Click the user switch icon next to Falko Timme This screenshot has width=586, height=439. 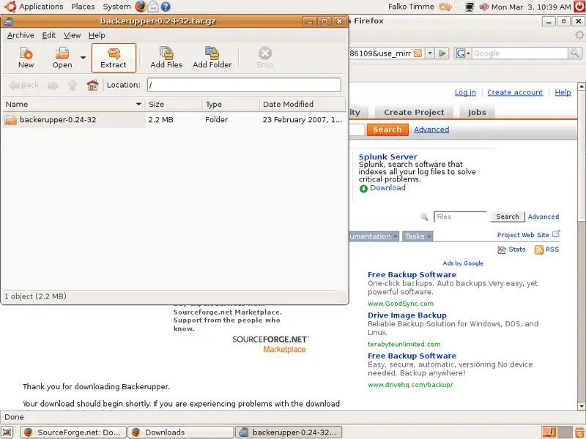(445, 7)
